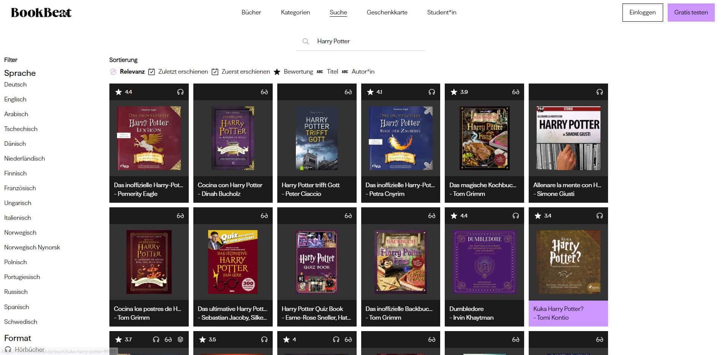Open the Das ultimative Harry Potter Fan-Quiz cover
This screenshot has width=722, height=355.
pos(233,262)
